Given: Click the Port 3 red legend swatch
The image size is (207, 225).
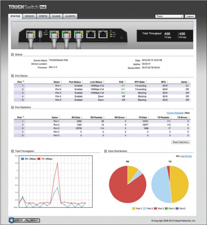Looking at the screenshot, I should click(x=155, y=208).
